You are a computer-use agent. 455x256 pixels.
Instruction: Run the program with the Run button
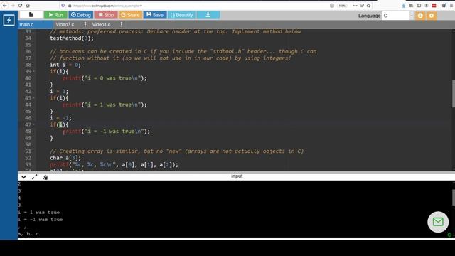(x=55, y=15)
